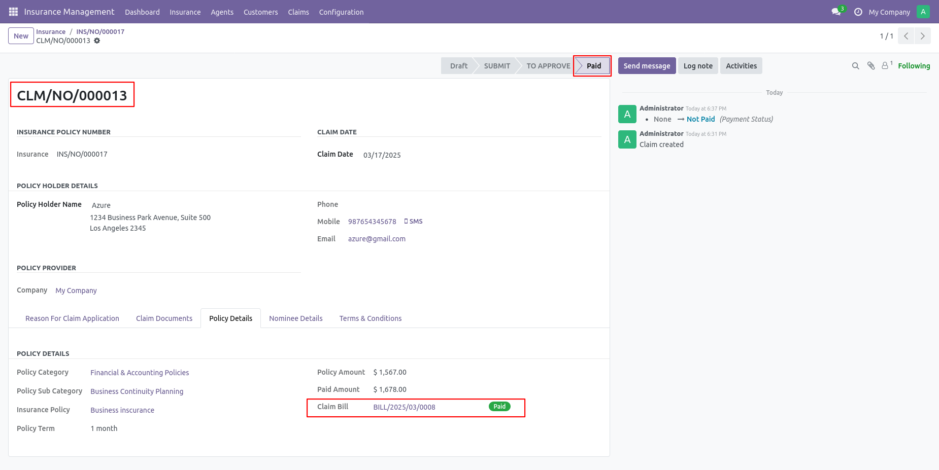
Task: Show followers list person icon
Action: [887, 65]
